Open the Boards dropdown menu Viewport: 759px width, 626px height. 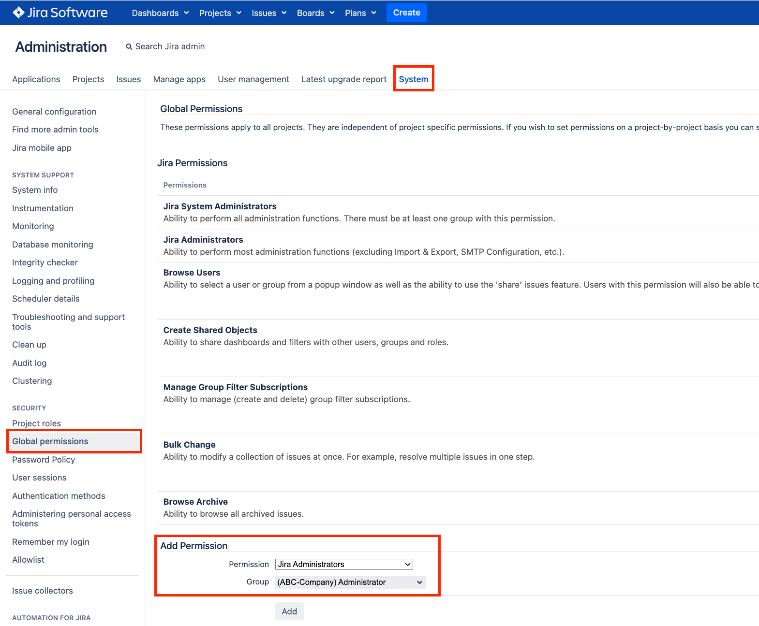pos(315,13)
